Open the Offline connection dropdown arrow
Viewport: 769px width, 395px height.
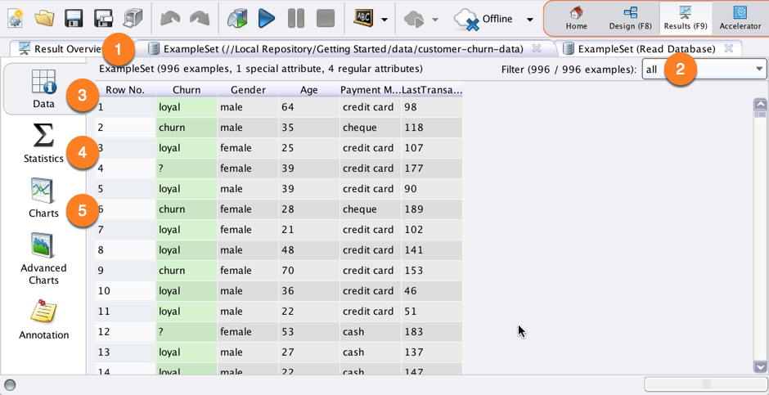(x=529, y=20)
